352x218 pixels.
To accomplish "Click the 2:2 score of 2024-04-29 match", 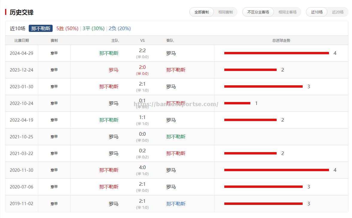I will (x=142, y=51).
